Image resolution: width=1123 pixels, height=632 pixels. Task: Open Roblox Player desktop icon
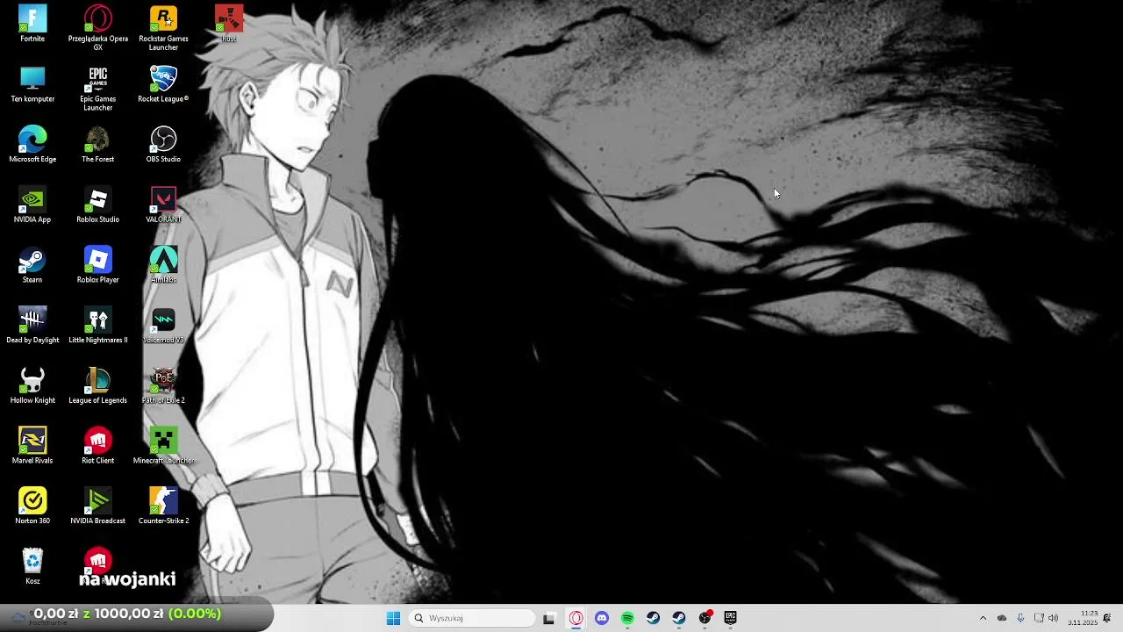tap(97, 265)
